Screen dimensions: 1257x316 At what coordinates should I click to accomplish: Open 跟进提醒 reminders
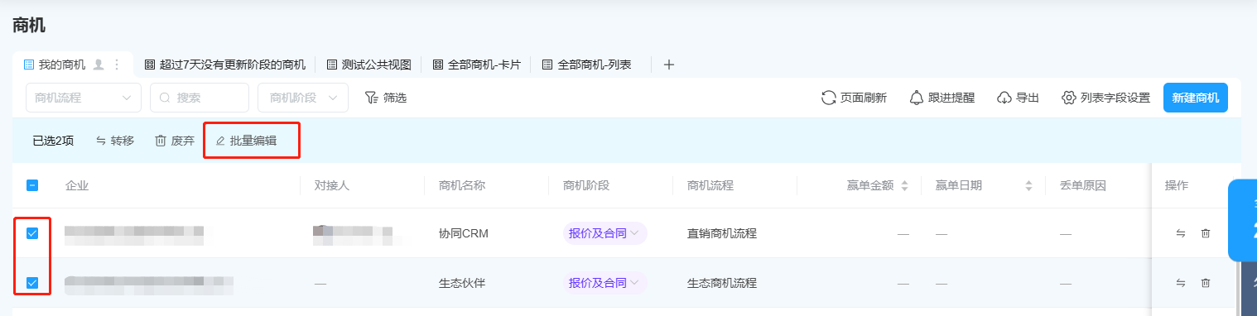click(942, 98)
